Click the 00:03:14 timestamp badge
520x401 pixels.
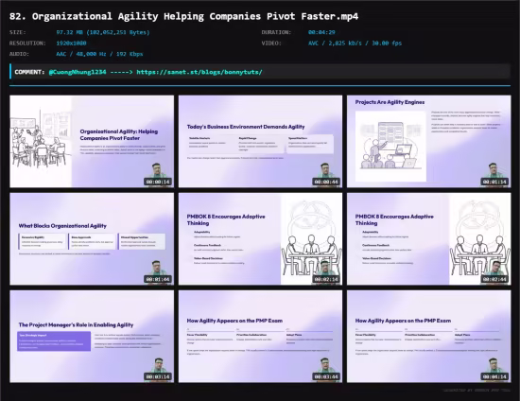pyautogui.click(x=158, y=376)
